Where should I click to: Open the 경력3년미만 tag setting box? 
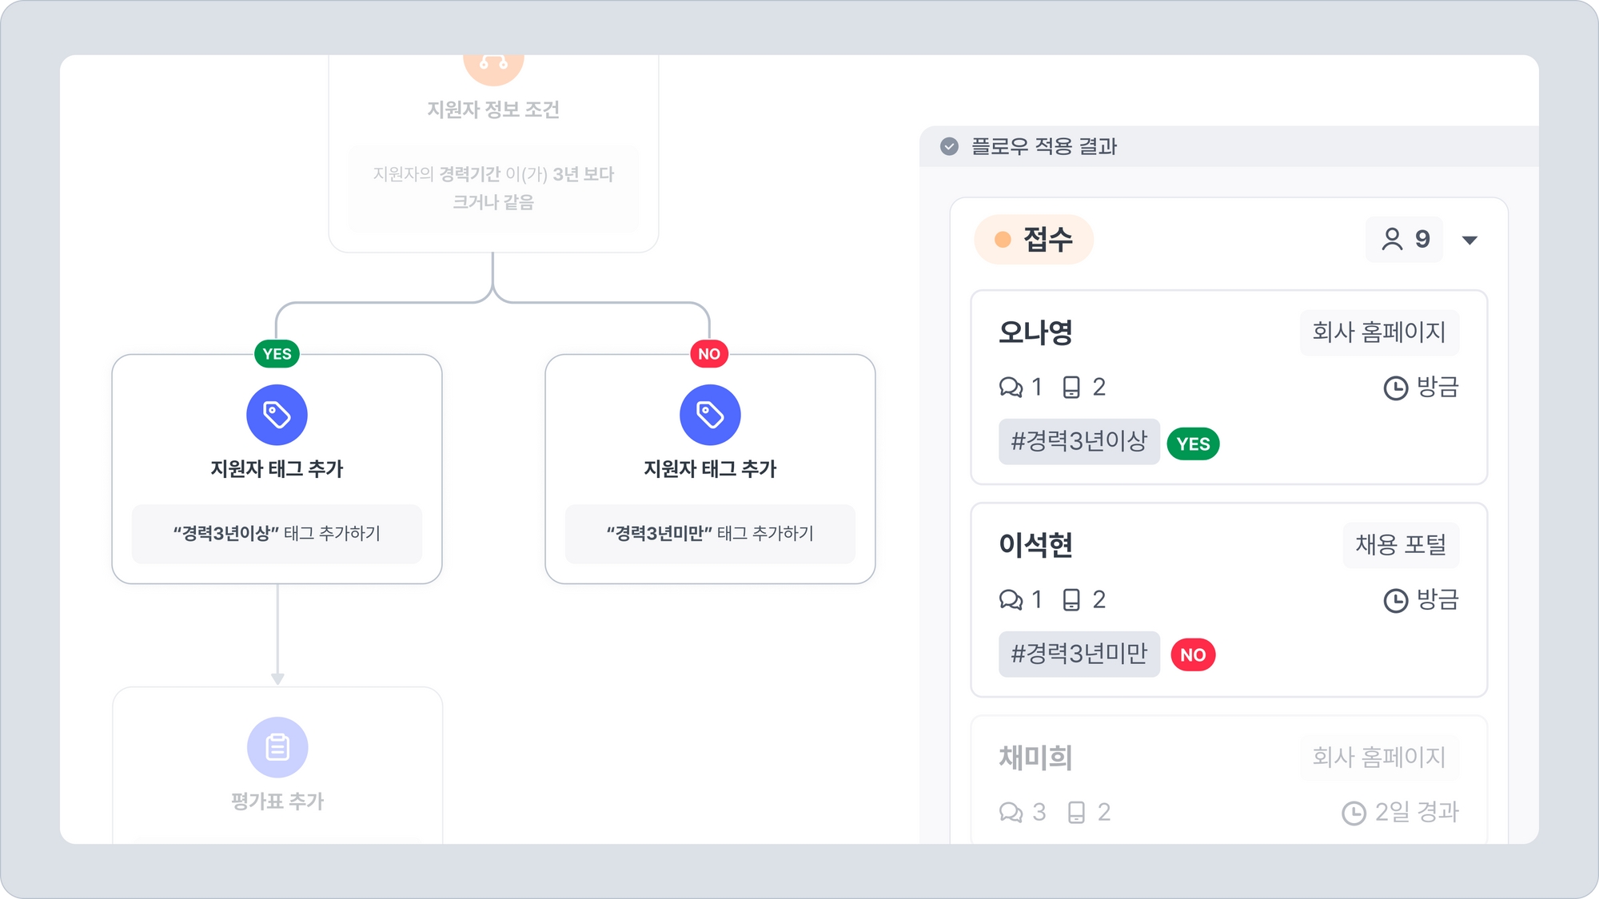point(710,534)
